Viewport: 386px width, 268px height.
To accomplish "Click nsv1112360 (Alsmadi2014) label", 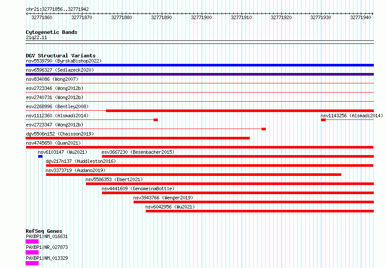I will click(x=57, y=116).
